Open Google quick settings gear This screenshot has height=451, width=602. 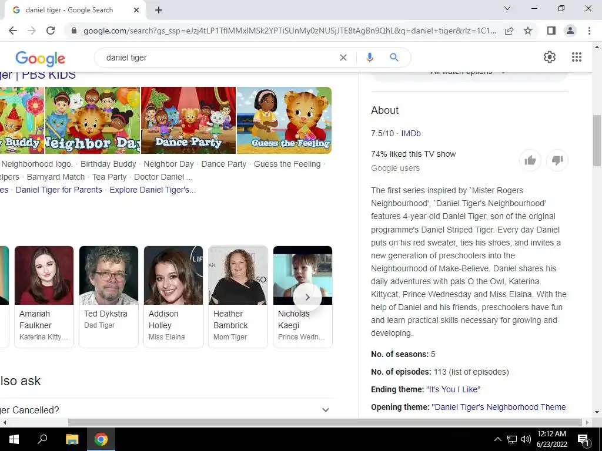(550, 57)
